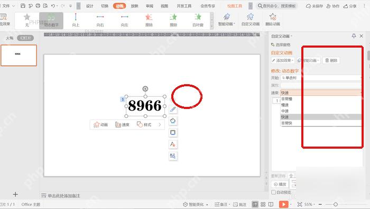The width and height of the screenshot is (370, 209).
Task: Switch to the 放映 ribbon tab
Action: pos(134,6)
